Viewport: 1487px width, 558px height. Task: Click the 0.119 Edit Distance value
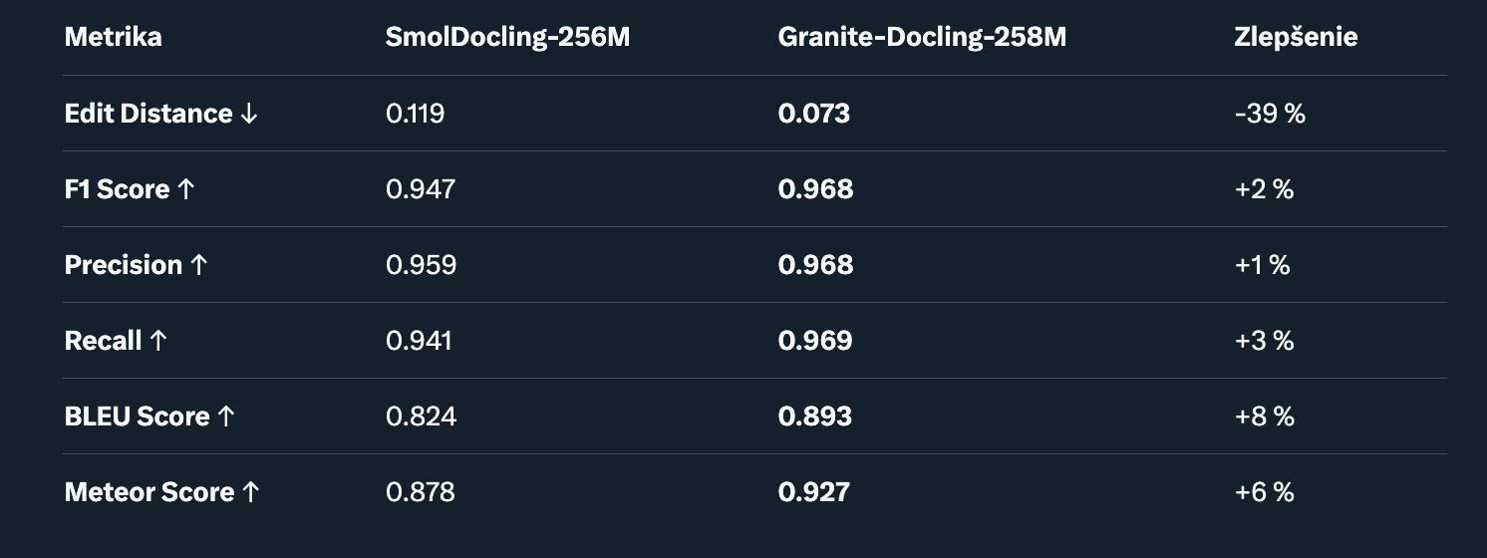tap(415, 114)
